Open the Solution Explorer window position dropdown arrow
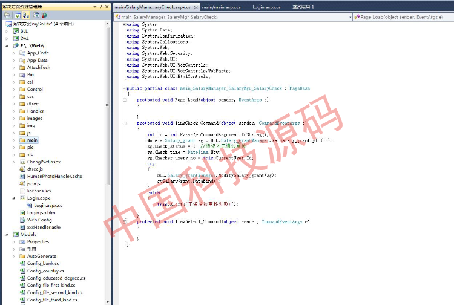The width and height of the screenshot is (454, 305). click(94, 7)
